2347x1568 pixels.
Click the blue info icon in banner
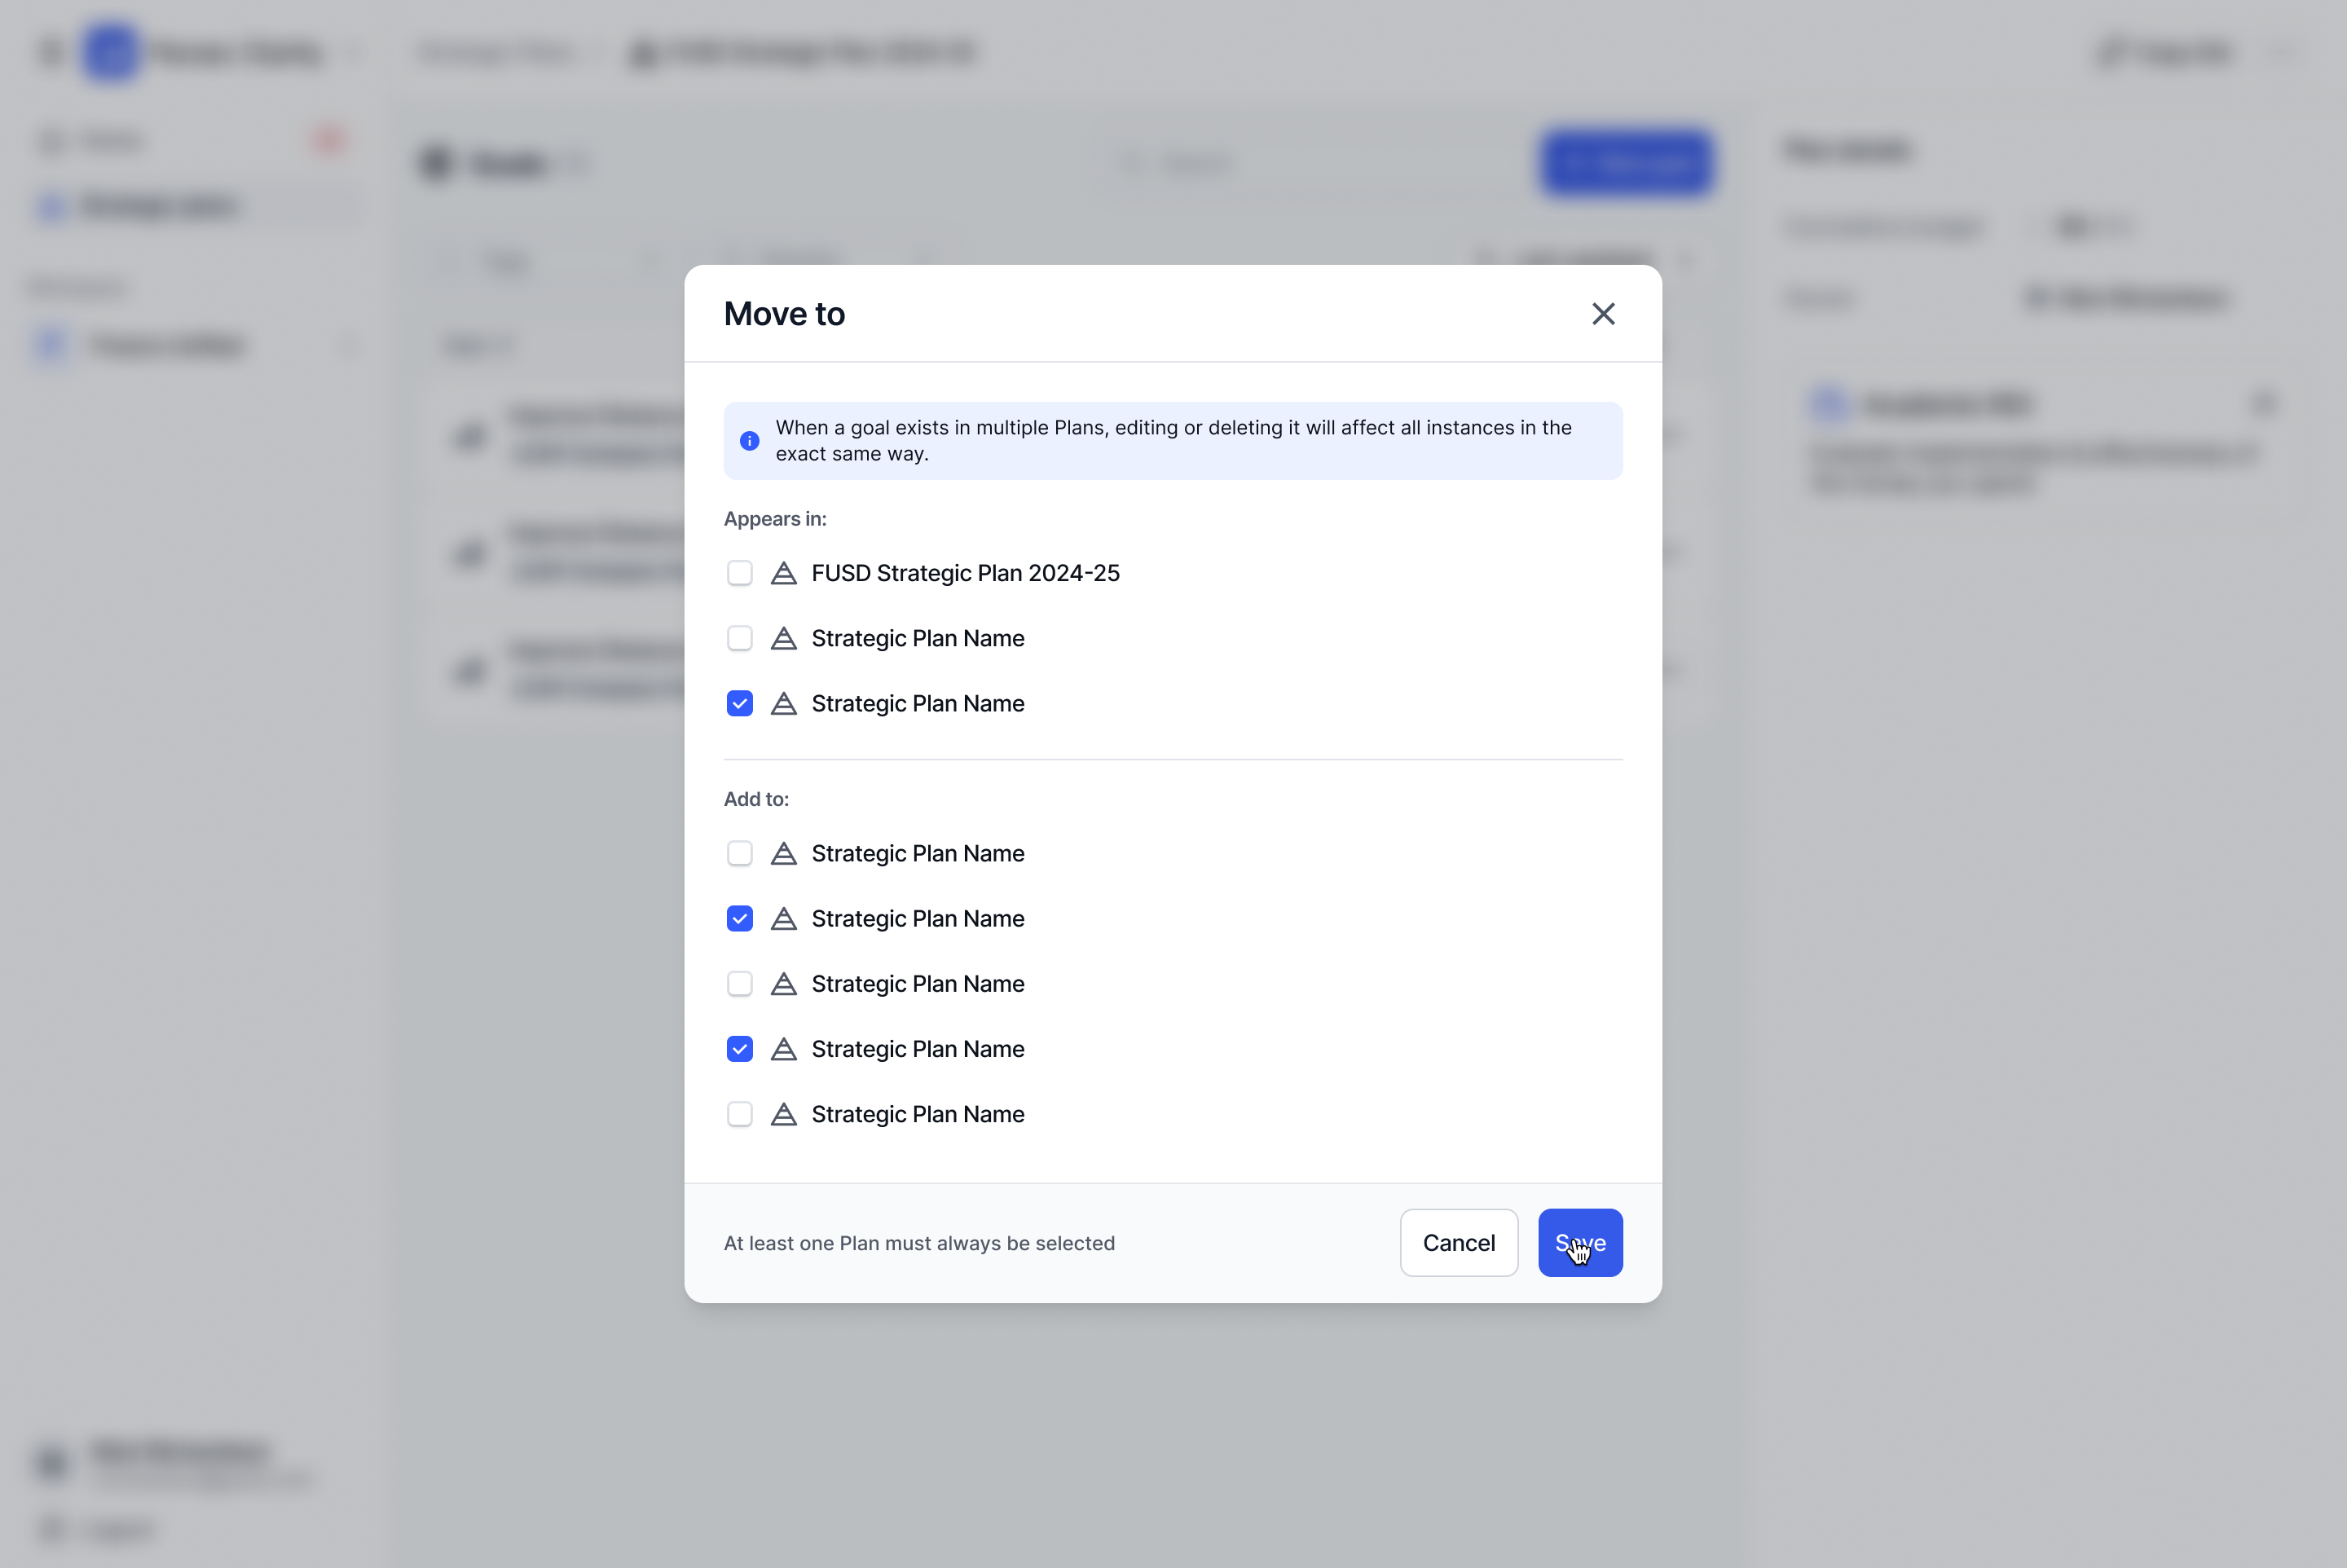[749, 441]
